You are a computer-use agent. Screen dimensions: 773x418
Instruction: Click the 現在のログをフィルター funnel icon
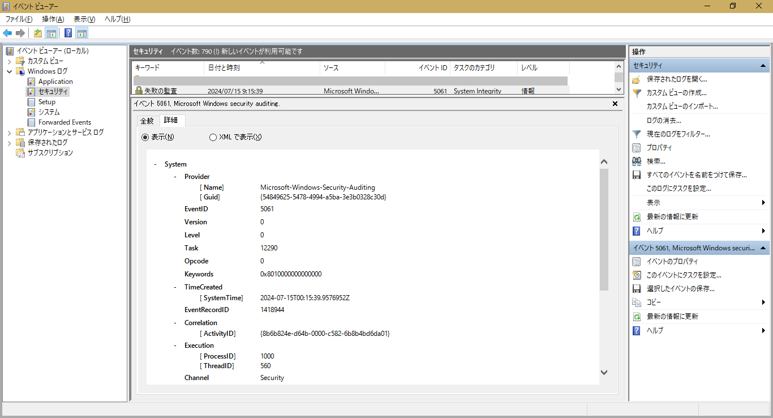[637, 134]
